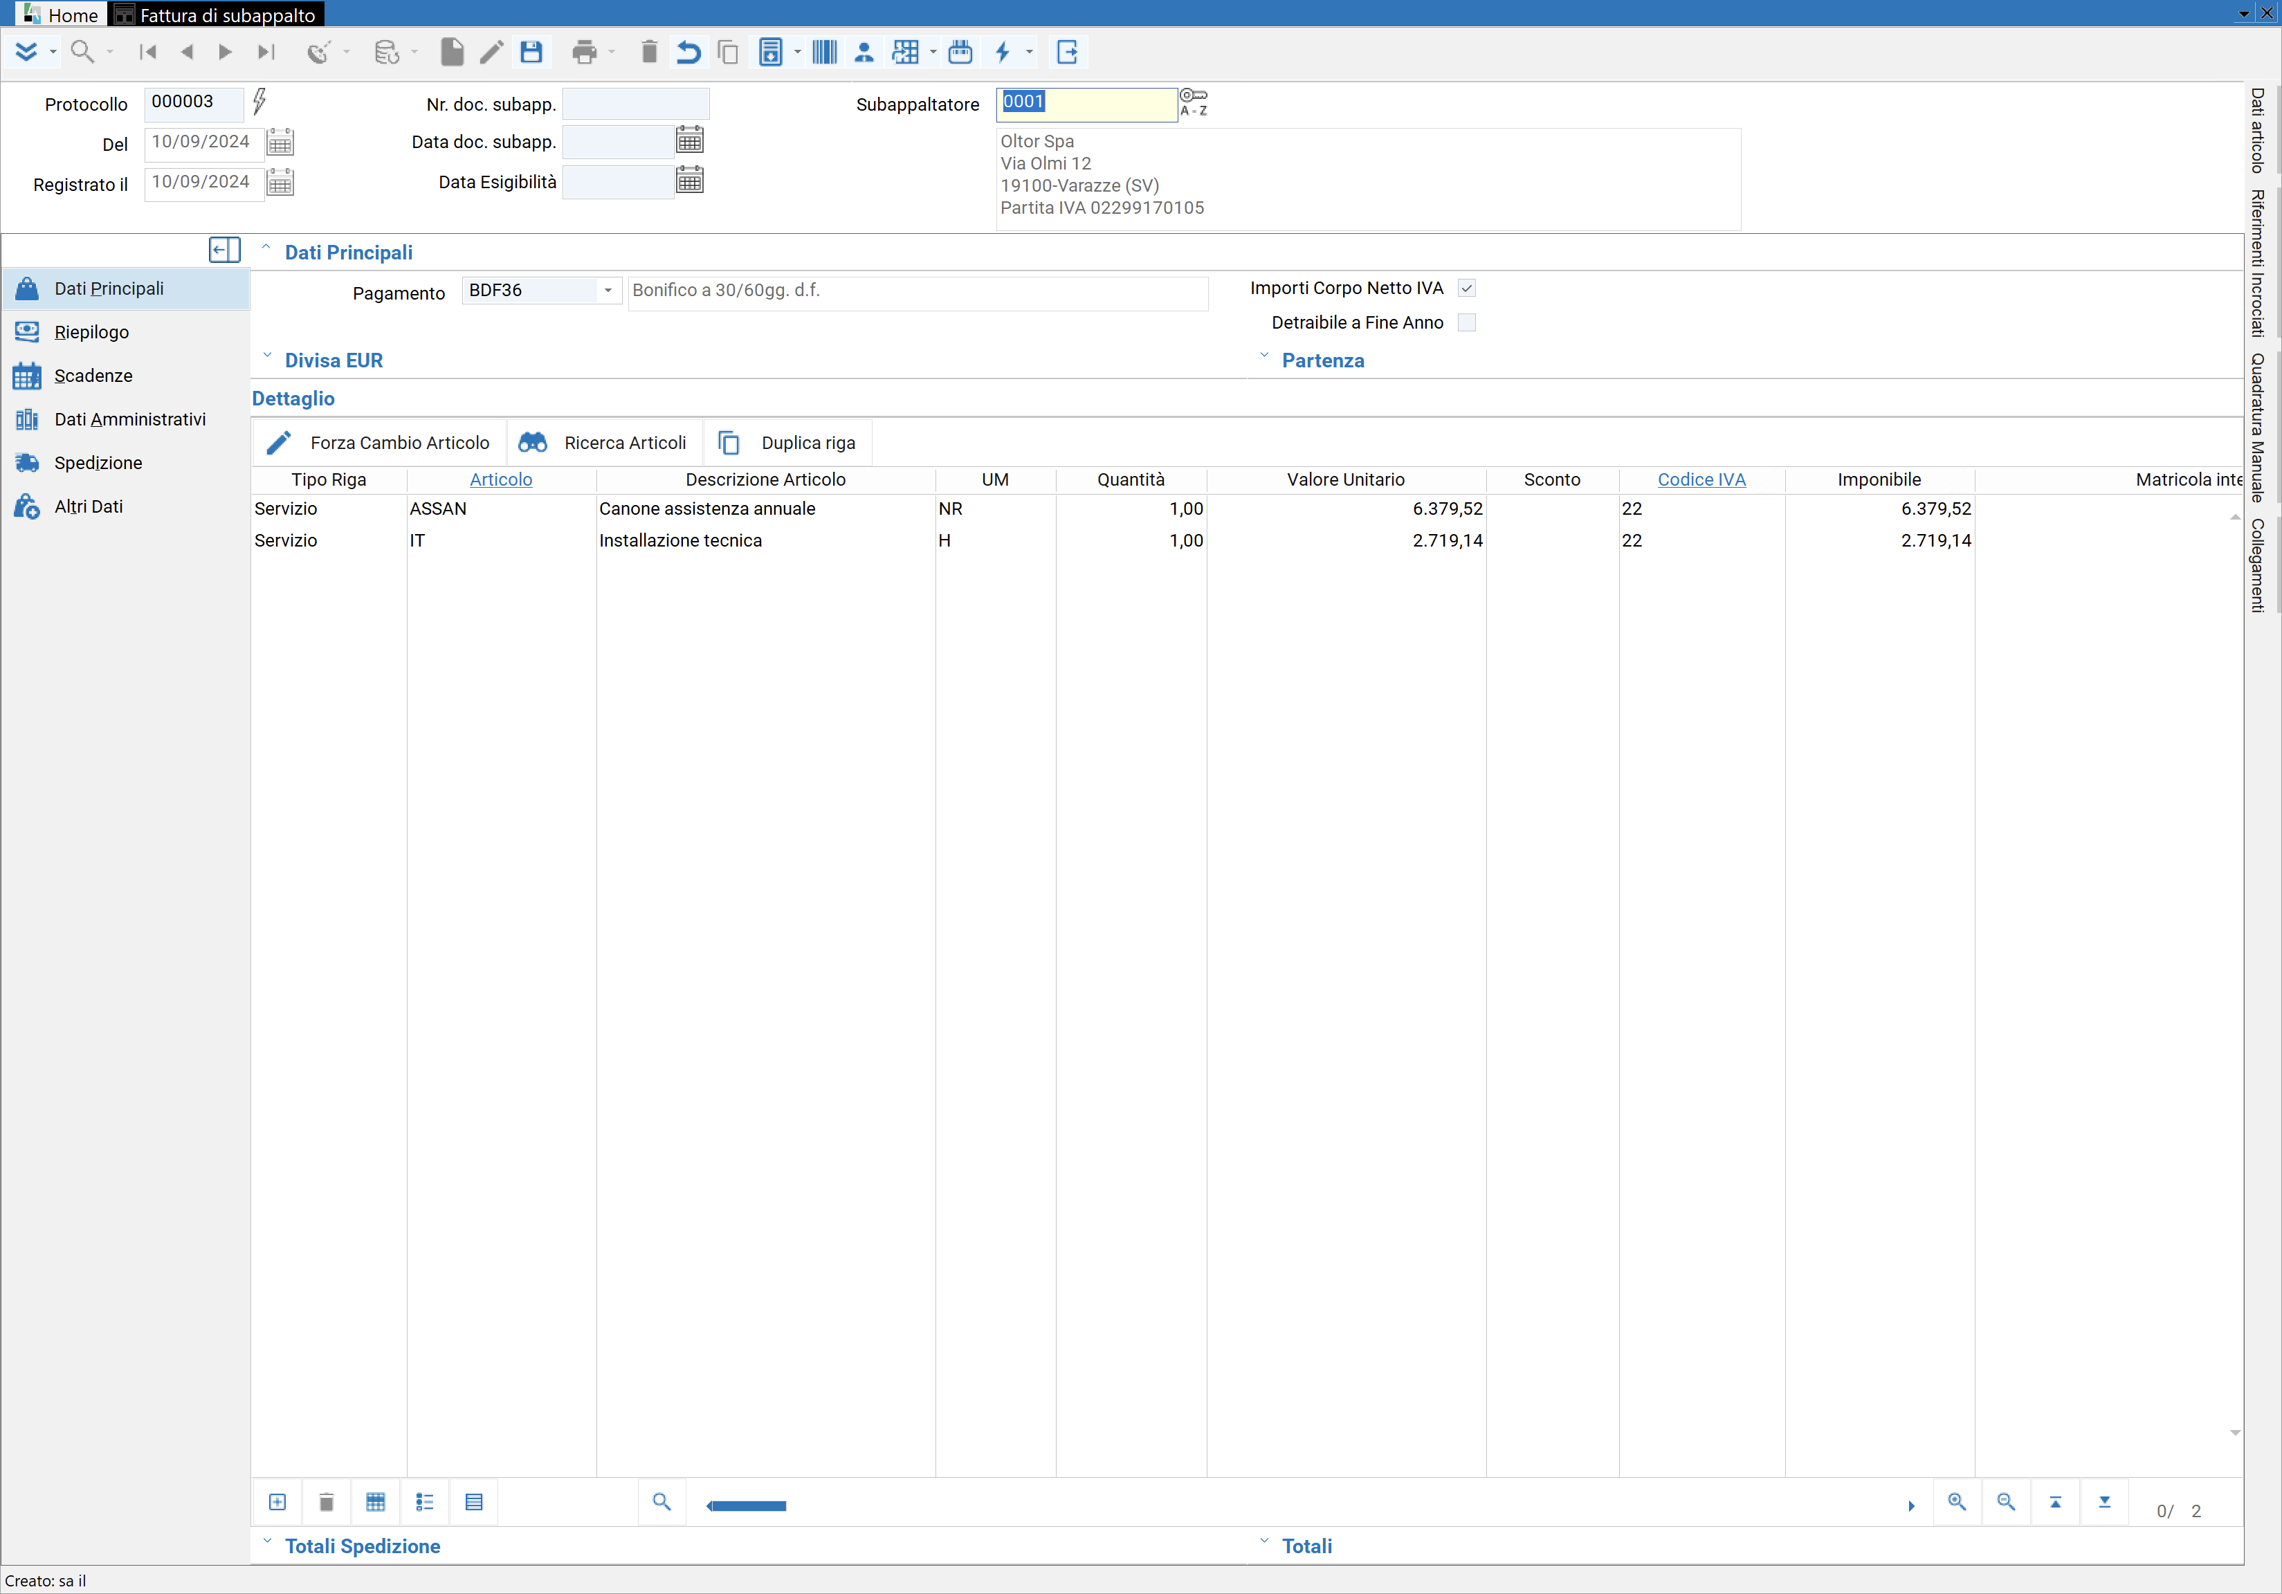The height and width of the screenshot is (1594, 2282).
Task: Open dropdown arrow next to search icon
Action: click(109, 52)
